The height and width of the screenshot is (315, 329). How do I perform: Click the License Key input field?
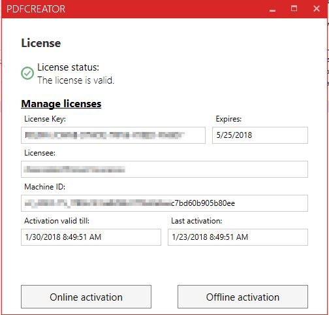[113, 135]
